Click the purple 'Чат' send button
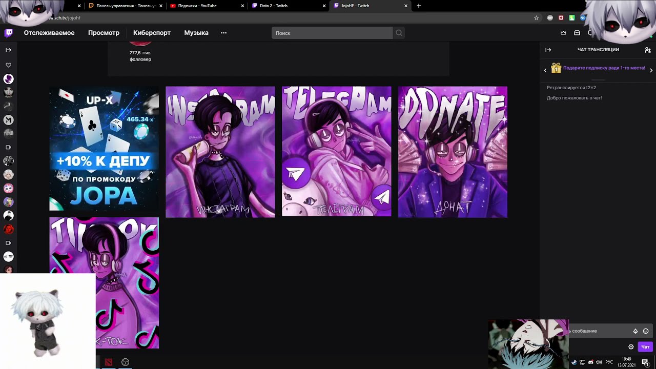Screen dimensions: 656x369 pyautogui.click(x=645, y=347)
